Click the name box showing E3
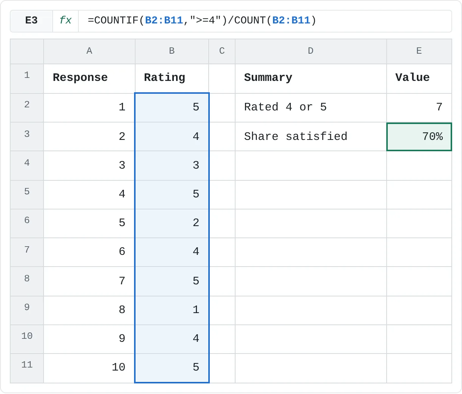The height and width of the screenshot is (394, 462). [31, 20]
